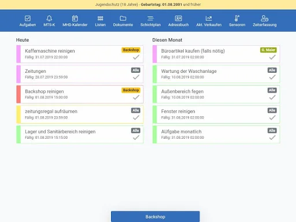Check off the Zeitungen task

tap(136, 77)
